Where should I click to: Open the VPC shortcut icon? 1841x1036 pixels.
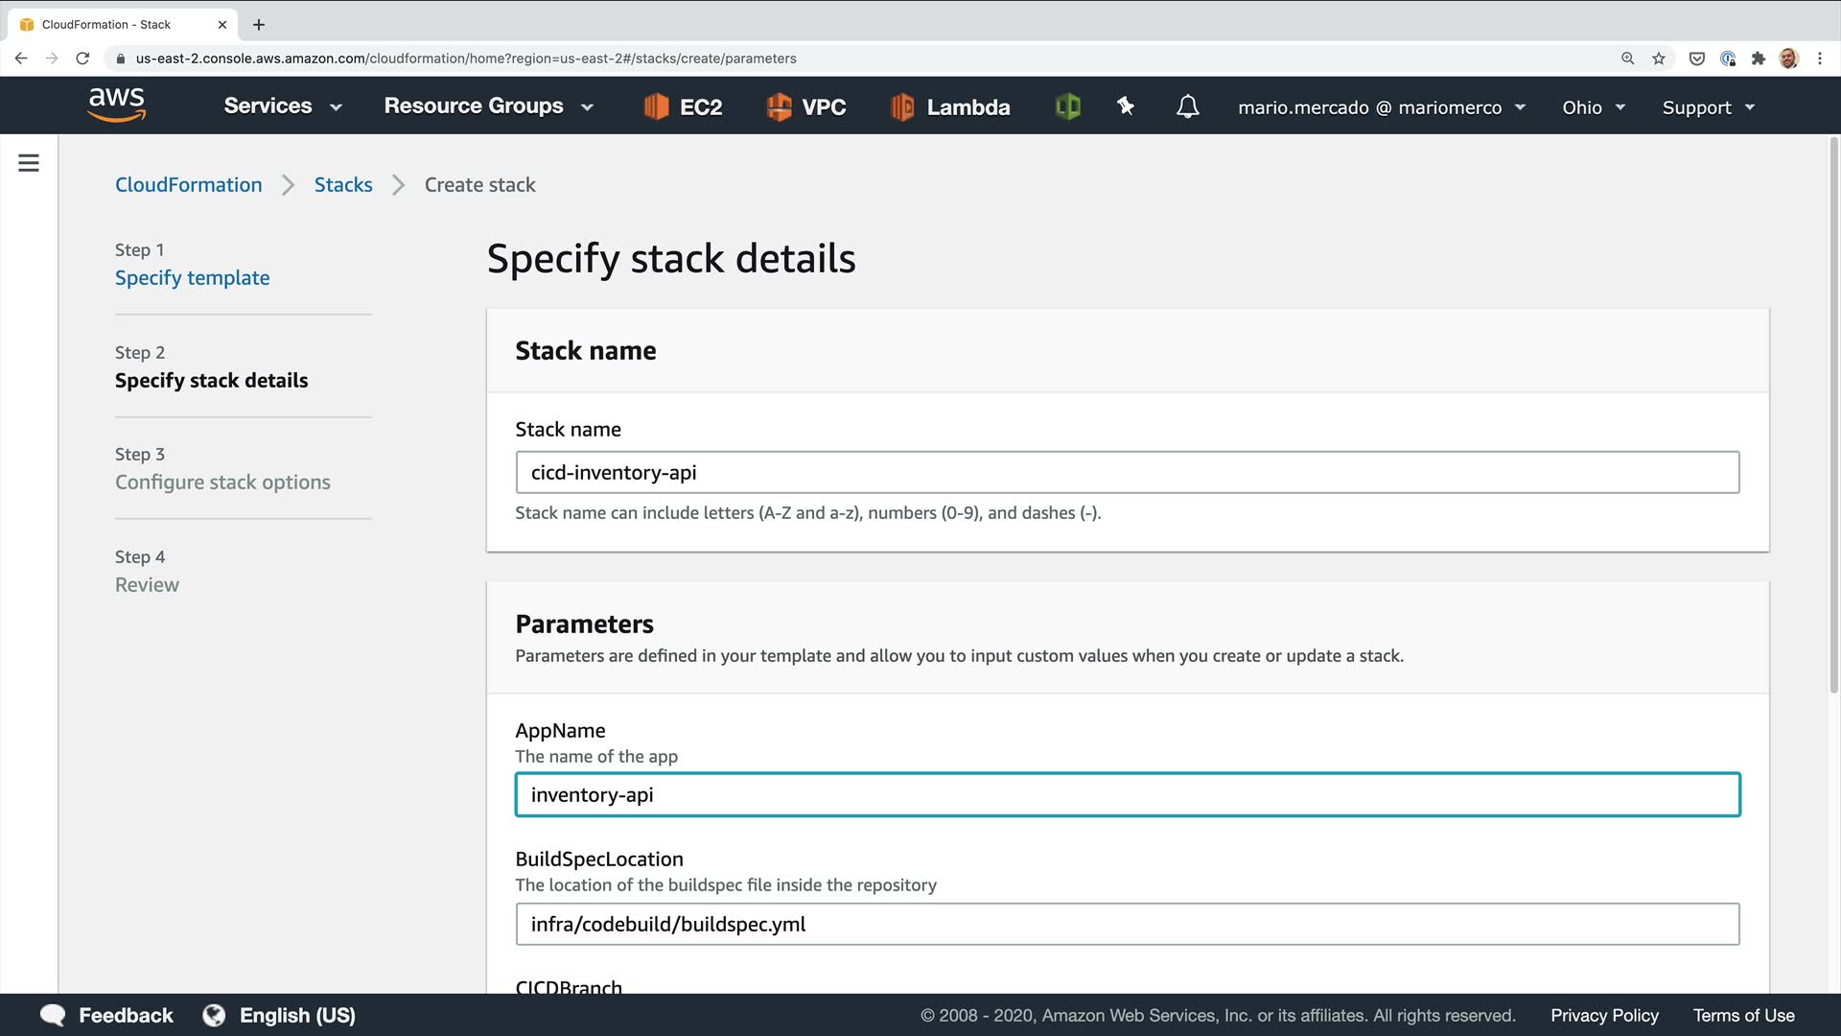(779, 106)
